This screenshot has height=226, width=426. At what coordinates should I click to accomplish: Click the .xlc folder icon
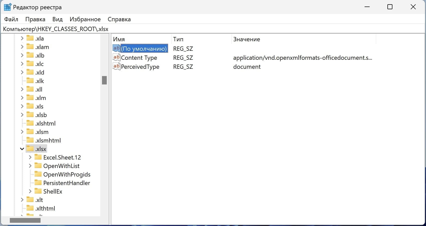30,63
